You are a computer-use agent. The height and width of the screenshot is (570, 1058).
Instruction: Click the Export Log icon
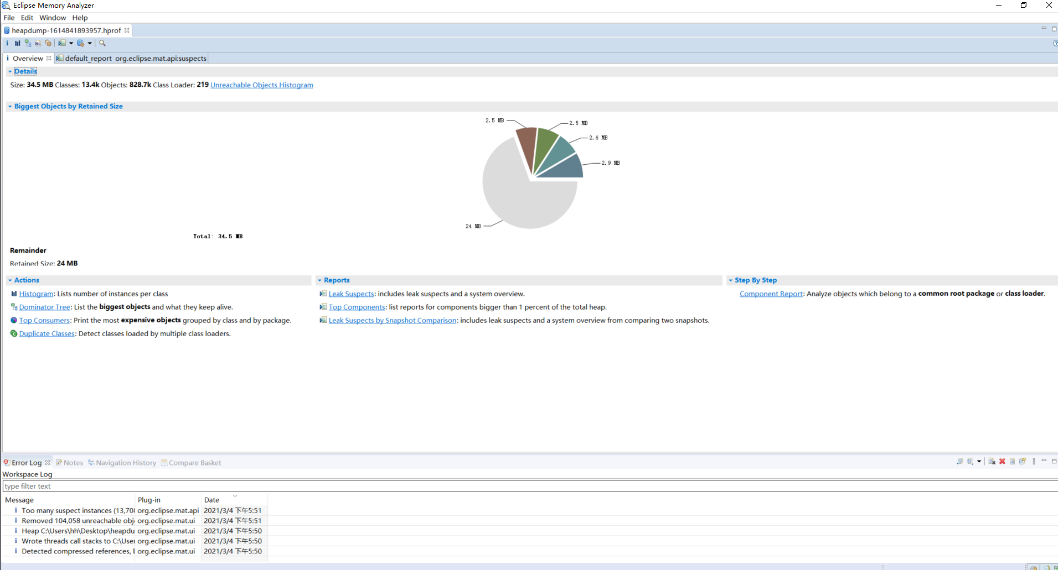[x=959, y=462]
